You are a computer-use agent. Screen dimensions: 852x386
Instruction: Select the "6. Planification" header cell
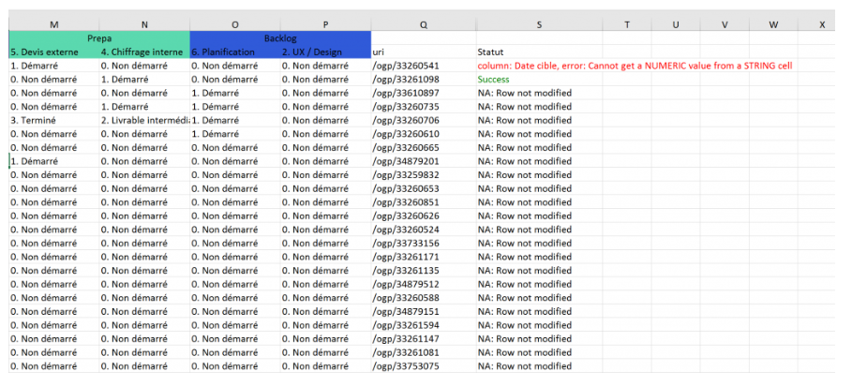234,52
